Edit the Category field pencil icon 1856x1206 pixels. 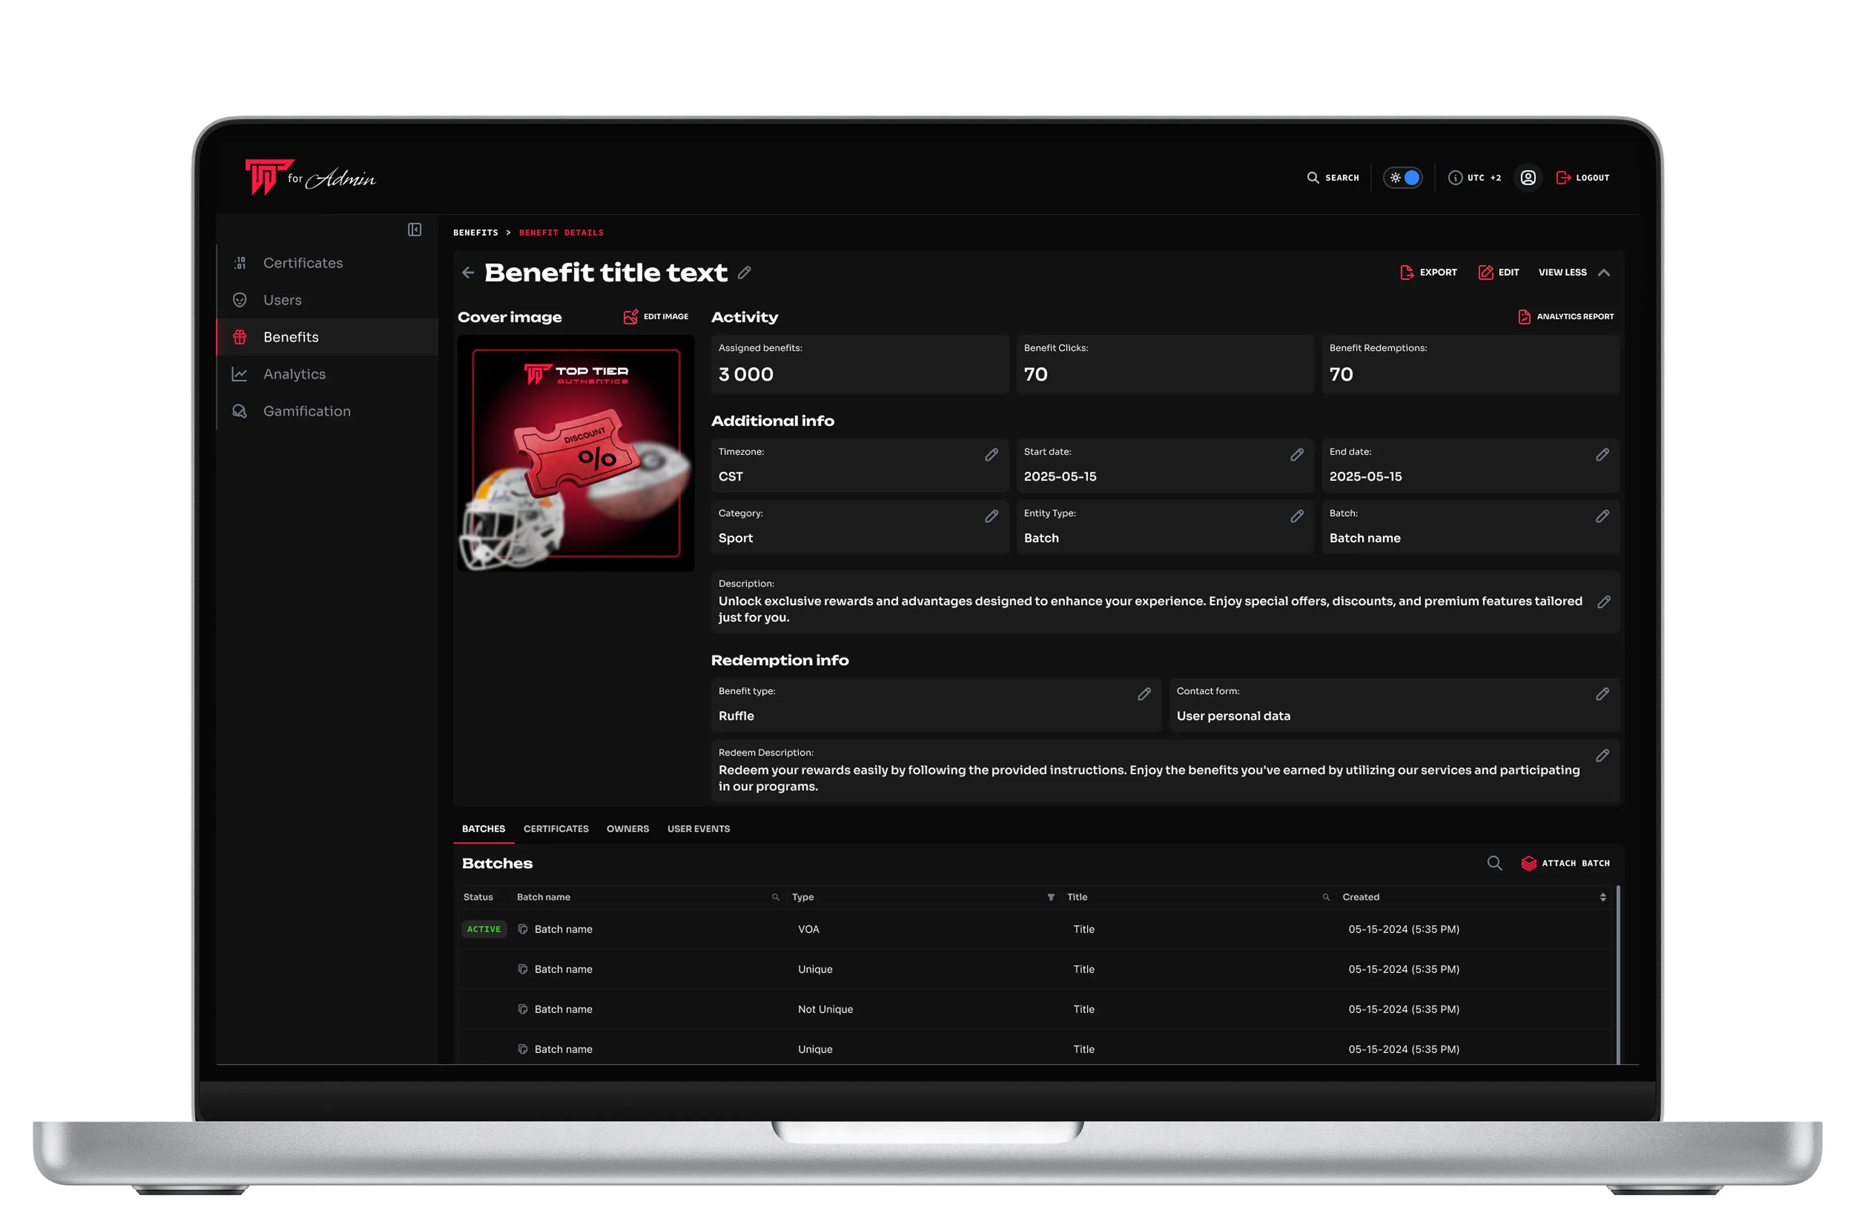991,516
